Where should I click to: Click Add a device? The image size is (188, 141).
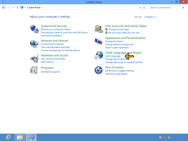click(x=47, y=62)
